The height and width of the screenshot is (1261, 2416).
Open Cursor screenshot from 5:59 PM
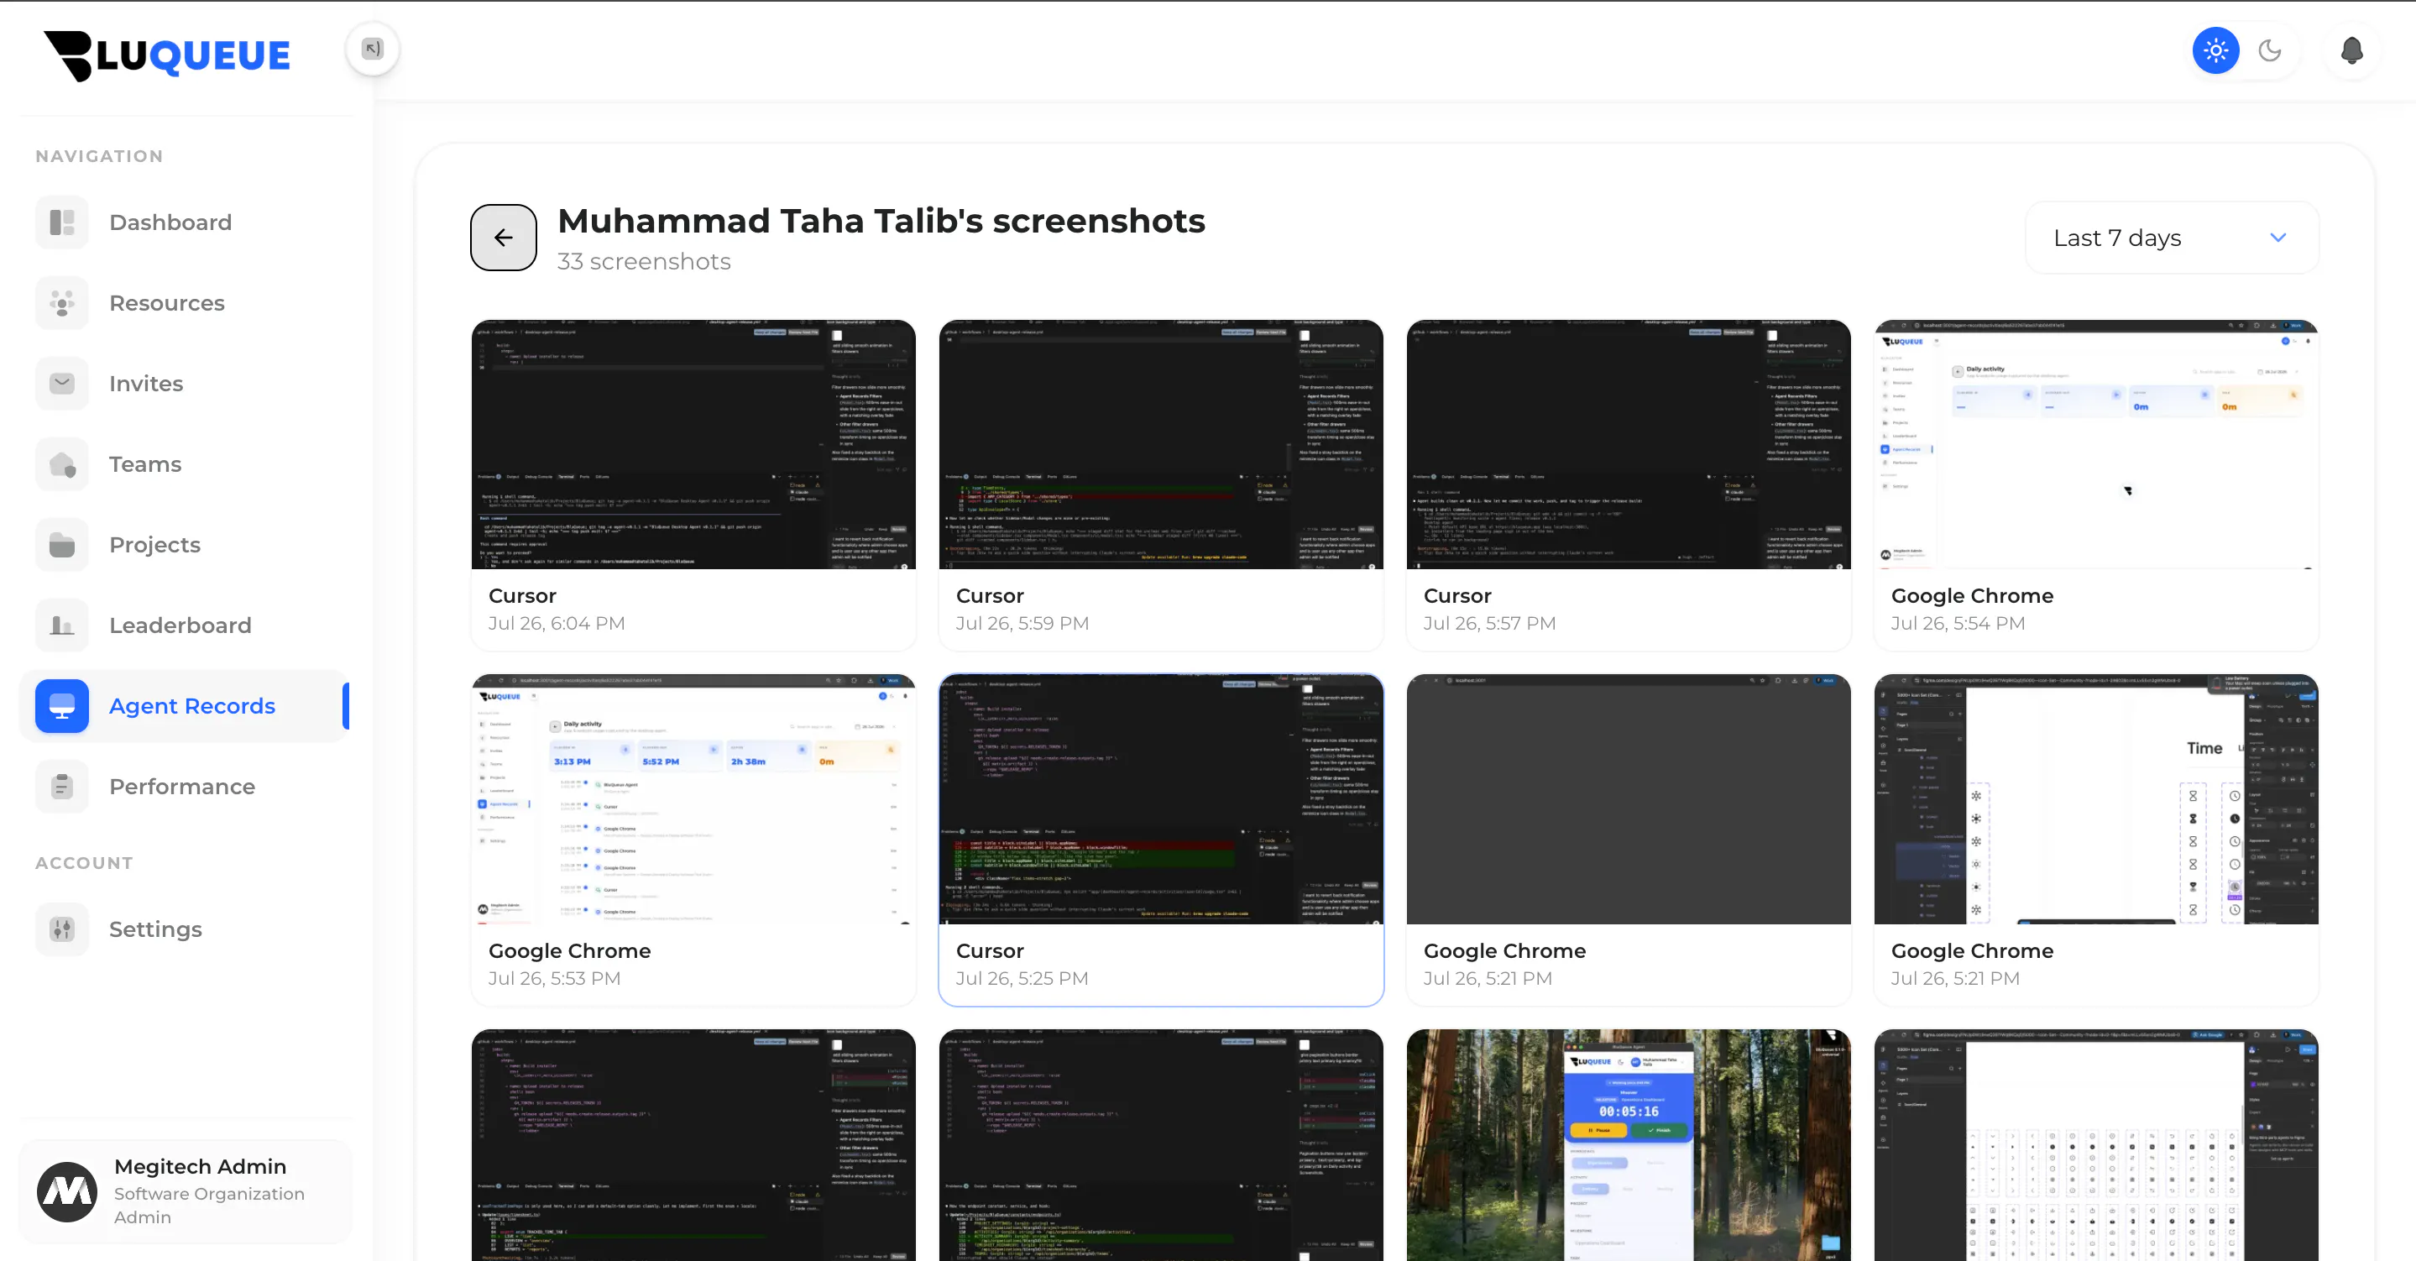tap(1161, 485)
